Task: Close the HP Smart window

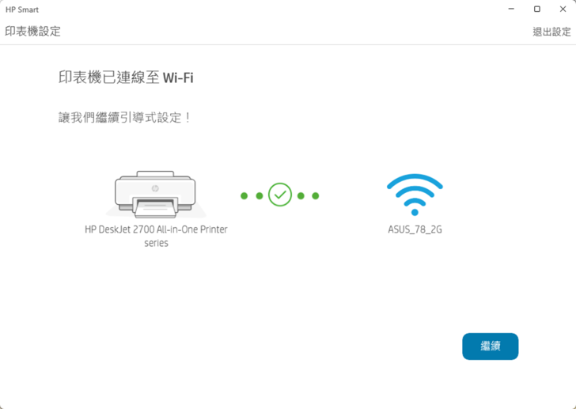Action: coord(562,9)
